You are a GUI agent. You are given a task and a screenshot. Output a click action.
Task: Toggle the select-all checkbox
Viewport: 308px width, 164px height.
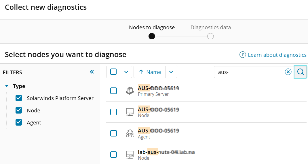113,72
